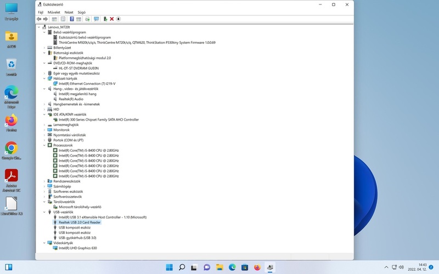This screenshot has height=274, width=439.
Task: Toggle the action pane toolbar icon
Action: point(78,19)
